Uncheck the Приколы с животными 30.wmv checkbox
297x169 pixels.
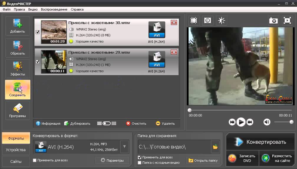[37, 32]
